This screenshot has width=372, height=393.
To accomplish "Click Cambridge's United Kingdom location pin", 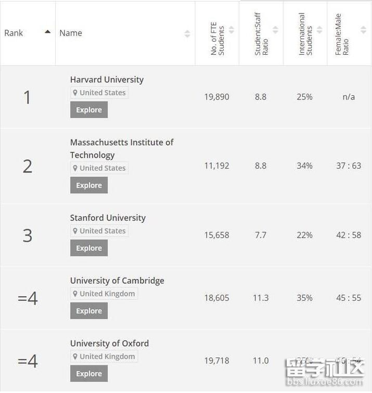I will point(75,294).
